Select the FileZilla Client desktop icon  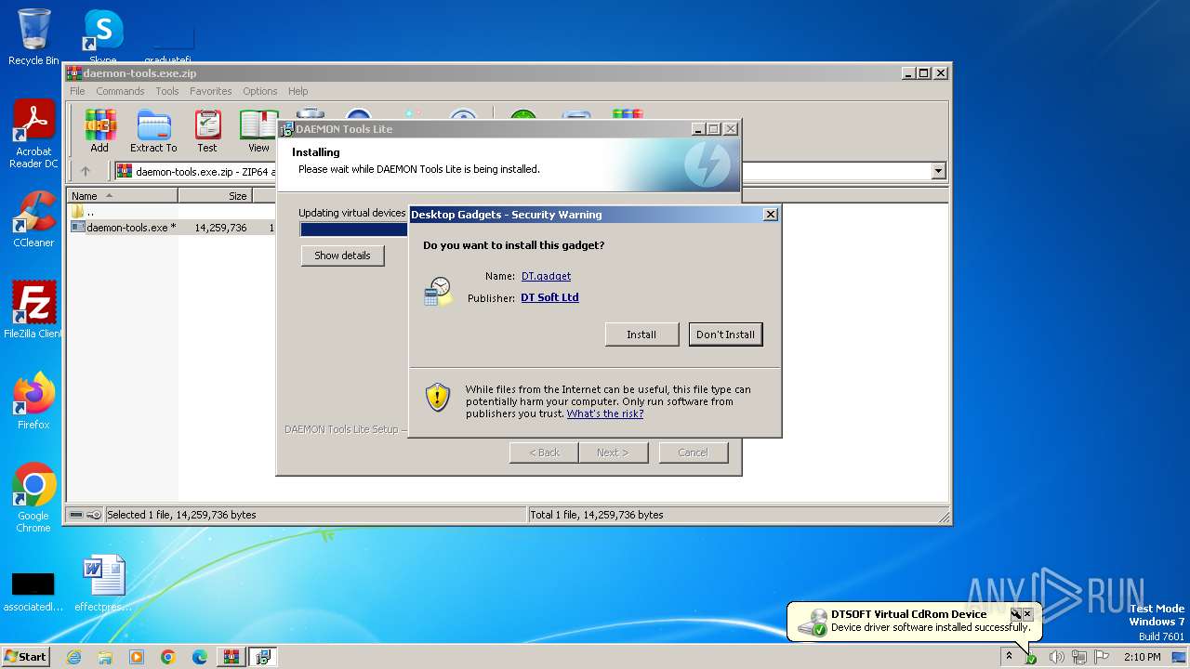(33, 310)
